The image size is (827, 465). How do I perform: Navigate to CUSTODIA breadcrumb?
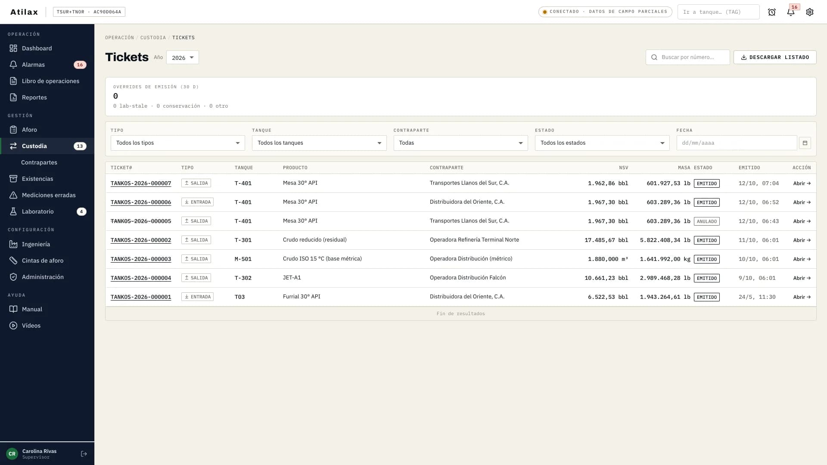[153, 38]
